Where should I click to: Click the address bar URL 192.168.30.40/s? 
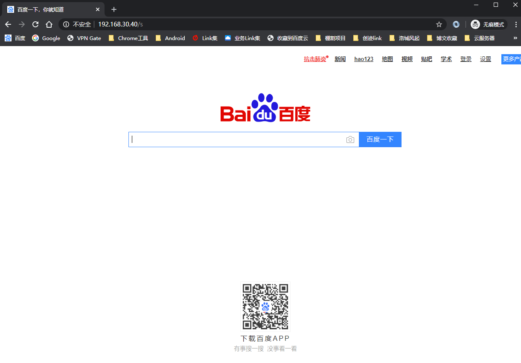[120, 24]
